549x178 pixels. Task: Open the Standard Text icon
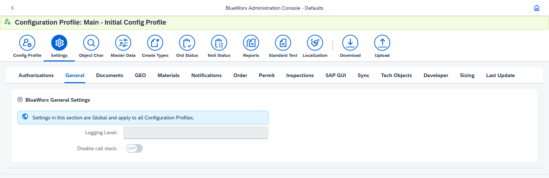pyautogui.click(x=283, y=43)
